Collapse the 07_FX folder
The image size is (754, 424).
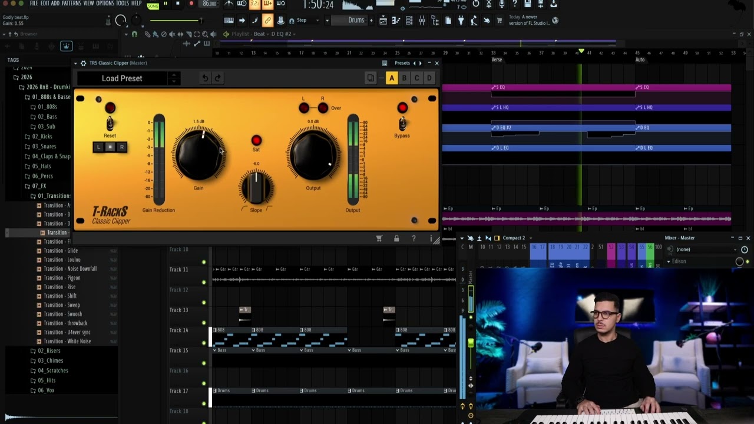pos(35,186)
